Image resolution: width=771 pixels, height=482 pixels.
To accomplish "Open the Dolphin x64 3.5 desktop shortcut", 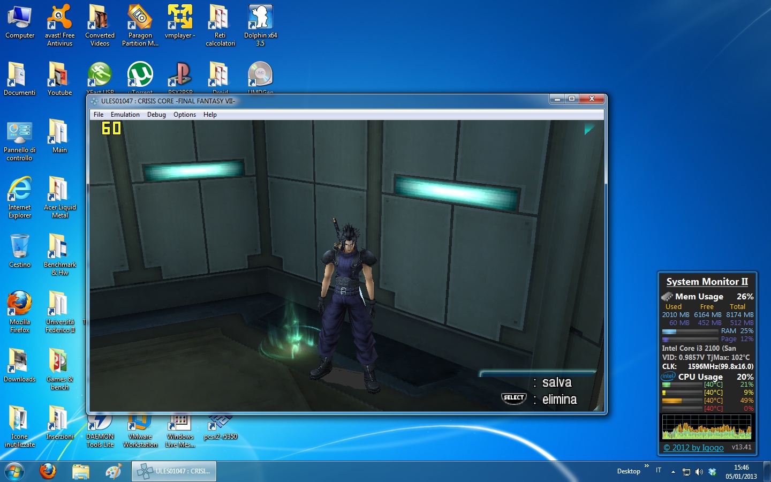I will 260,19.
